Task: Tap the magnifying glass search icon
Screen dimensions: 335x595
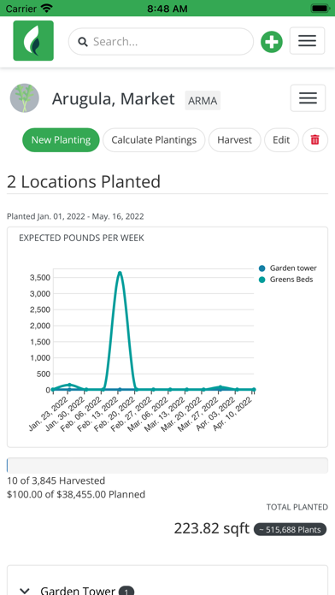Action: pos(83,42)
